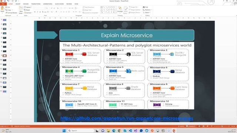The width and height of the screenshot is (237, 133).
Task: Open Microsoft Edge from the taskbar
Action: tap(114, 130)
